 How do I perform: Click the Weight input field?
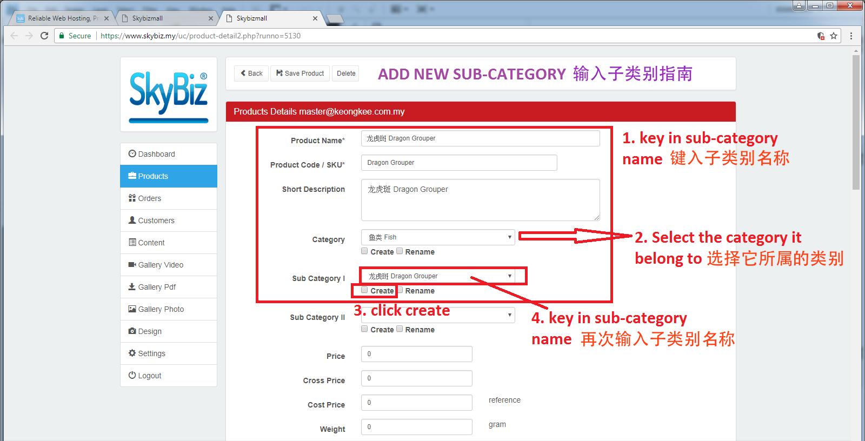tap(417, 427)
